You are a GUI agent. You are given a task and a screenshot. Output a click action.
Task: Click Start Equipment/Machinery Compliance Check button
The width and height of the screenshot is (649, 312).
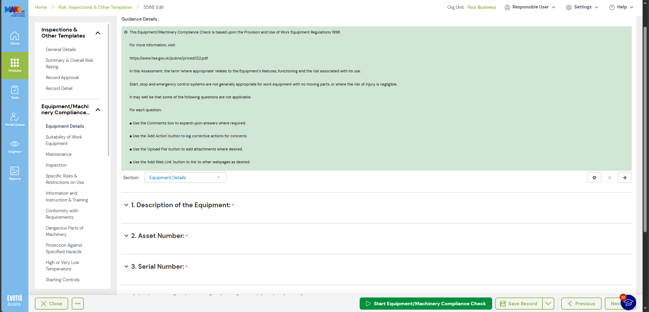click(x=426, y=304)
